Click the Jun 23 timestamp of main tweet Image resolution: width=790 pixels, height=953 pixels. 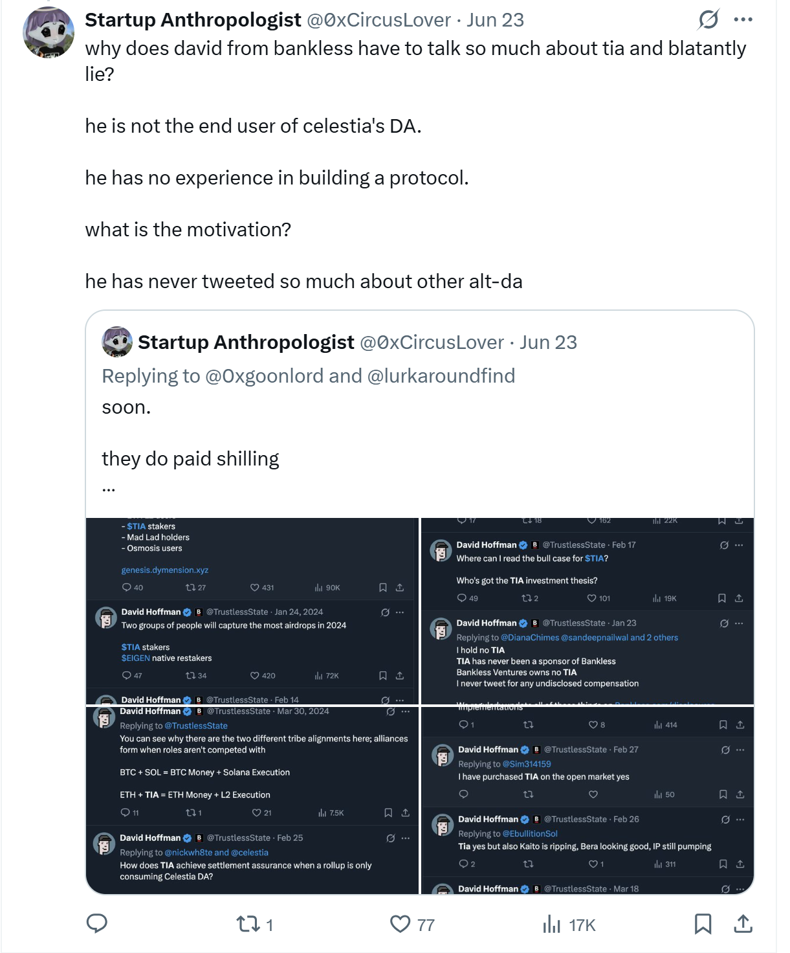(x=495, y=20)
